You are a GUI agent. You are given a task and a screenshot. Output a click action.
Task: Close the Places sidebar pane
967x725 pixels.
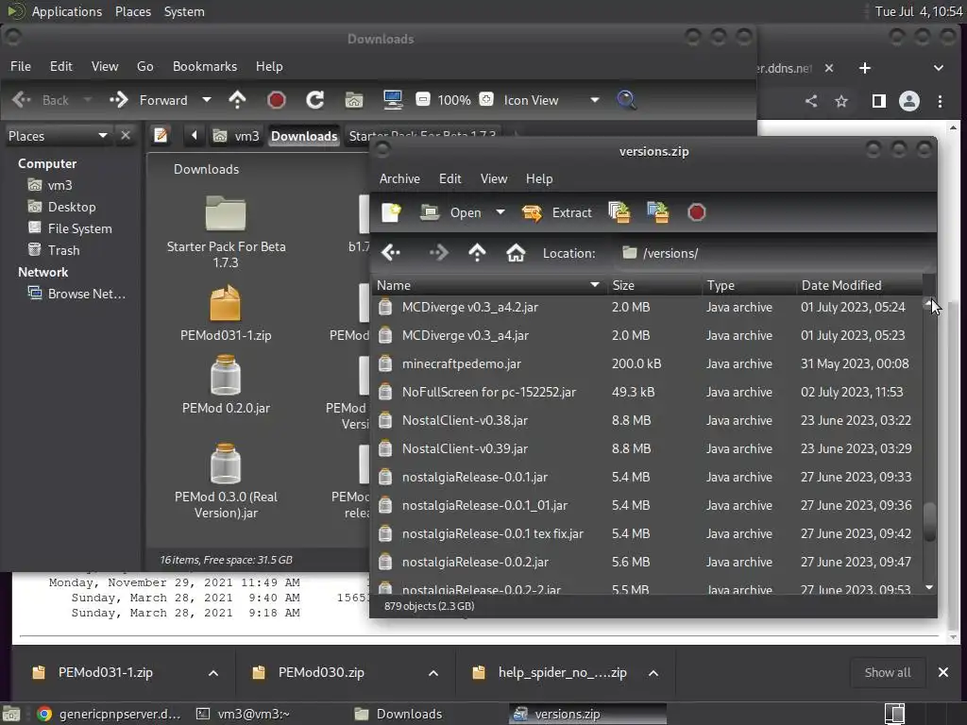point(126,135)
